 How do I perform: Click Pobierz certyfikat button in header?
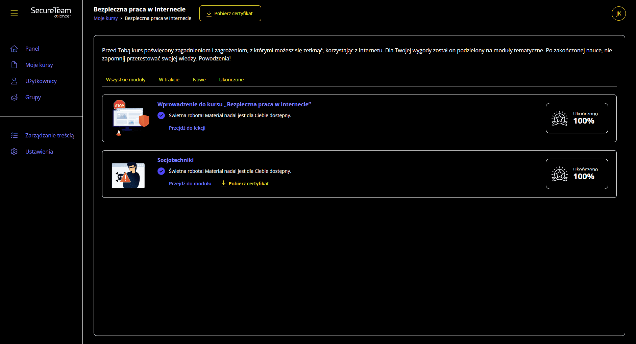click(230, 14)
